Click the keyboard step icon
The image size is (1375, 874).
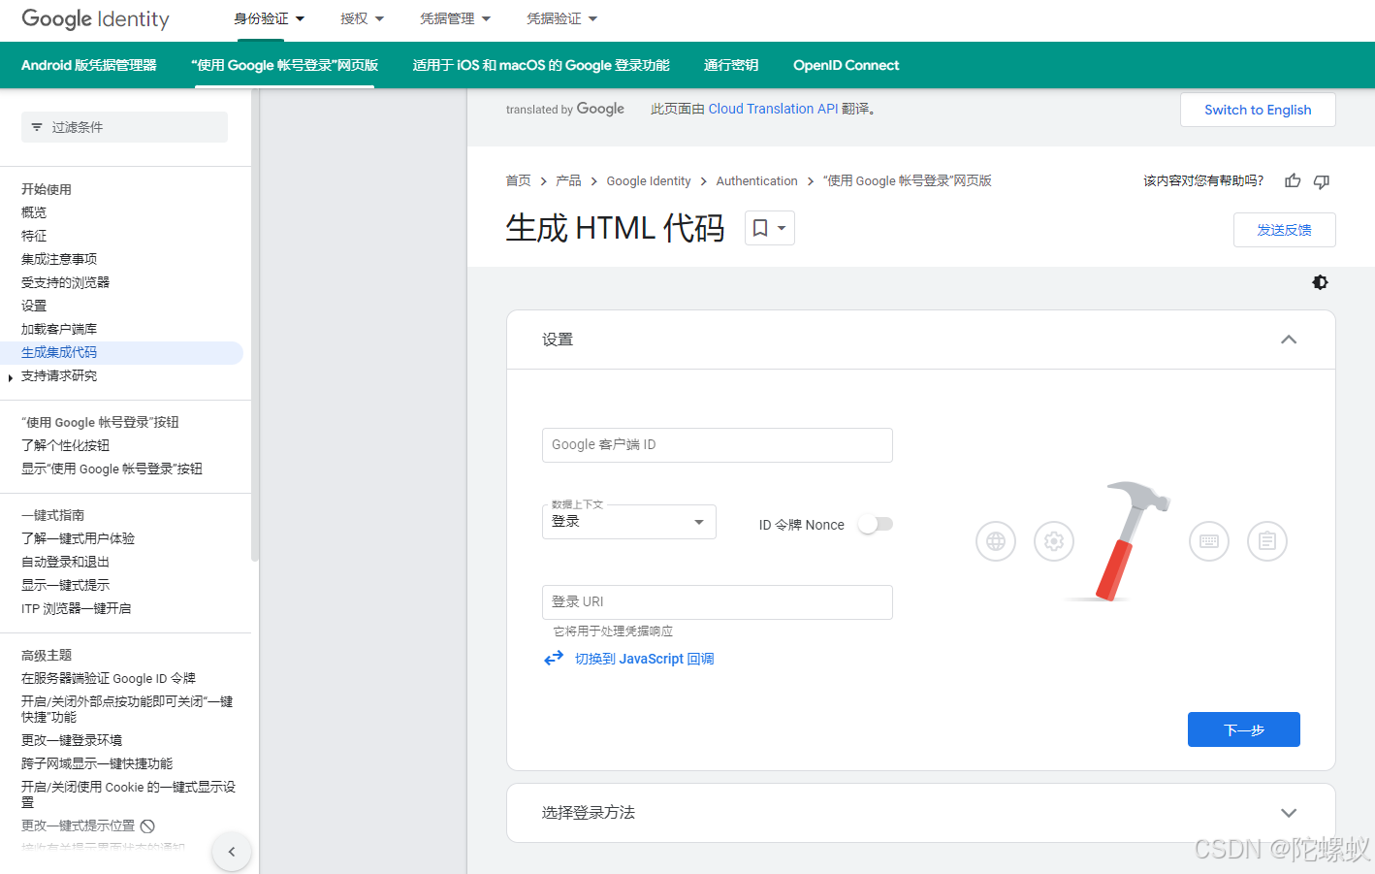coord(1209,541)
